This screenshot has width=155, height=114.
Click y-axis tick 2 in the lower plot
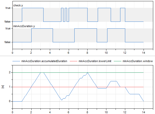coord(10,72)
